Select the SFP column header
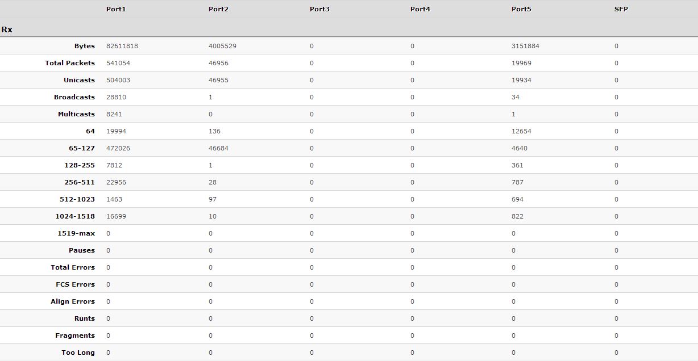This screenshot has width=698, height=361. click(x=621, y=9)
